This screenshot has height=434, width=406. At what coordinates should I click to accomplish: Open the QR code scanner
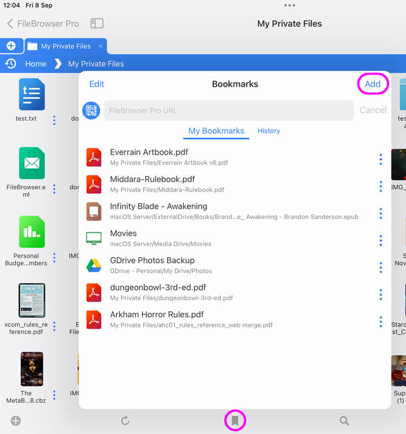tap(91, 111)
